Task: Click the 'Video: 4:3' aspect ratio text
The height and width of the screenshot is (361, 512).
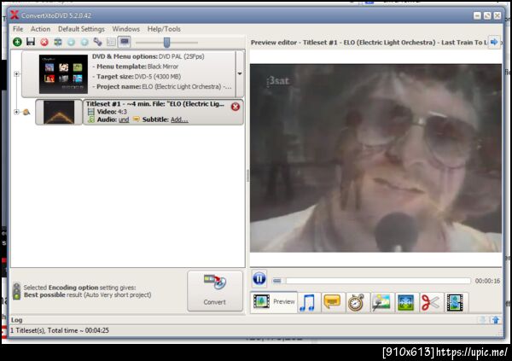Action: 112,112
